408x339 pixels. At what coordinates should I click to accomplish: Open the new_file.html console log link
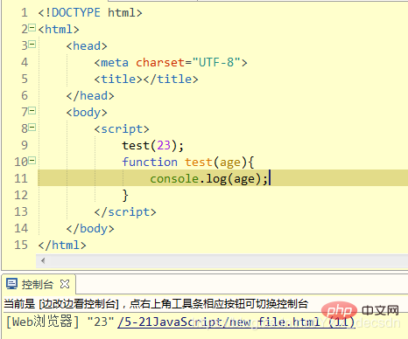coord(236,322)
